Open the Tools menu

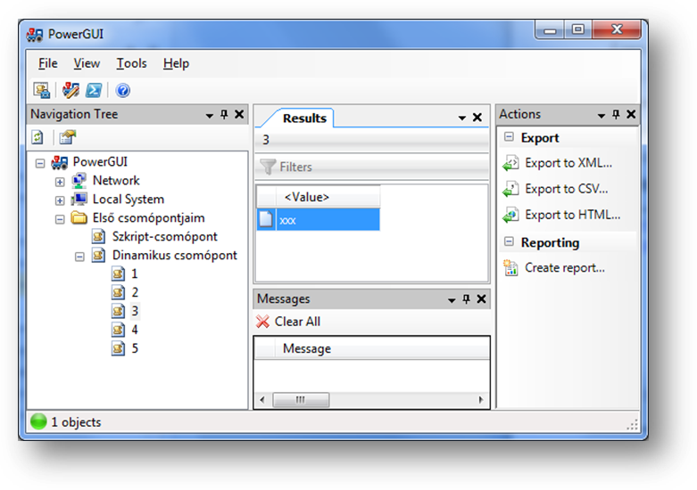pyautogui.click(x=131, y=63)
